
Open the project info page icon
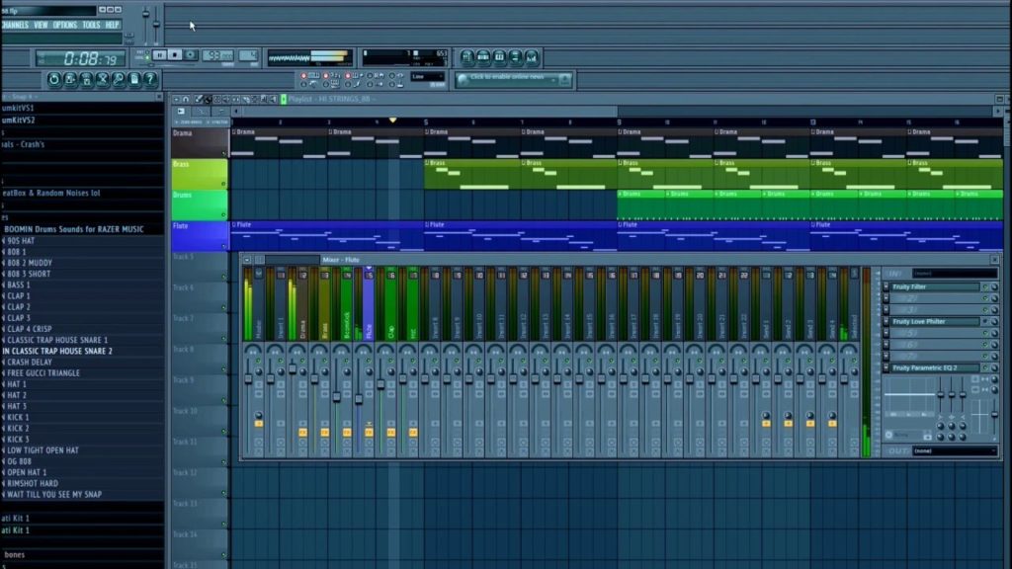click(134, 79)
